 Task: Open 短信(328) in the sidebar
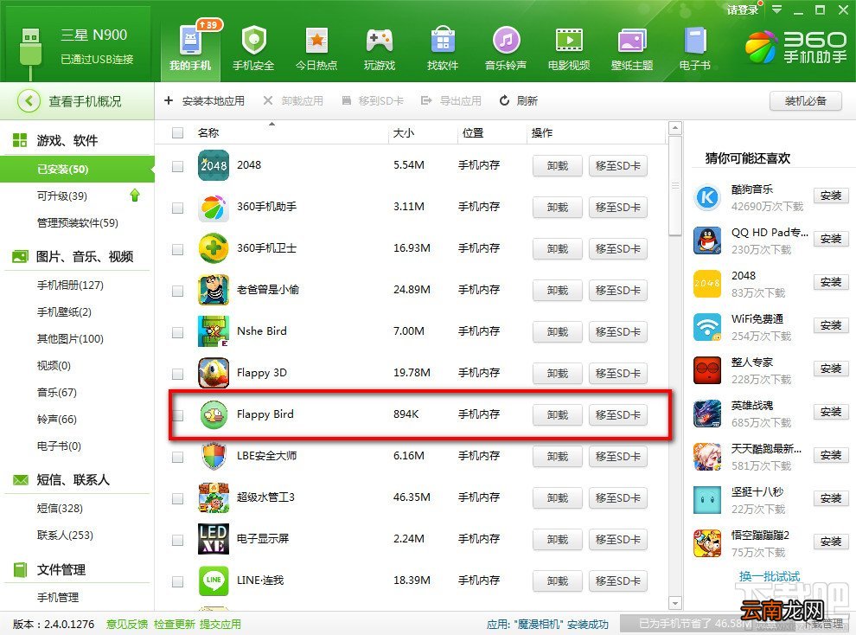[x=60, y=509]
